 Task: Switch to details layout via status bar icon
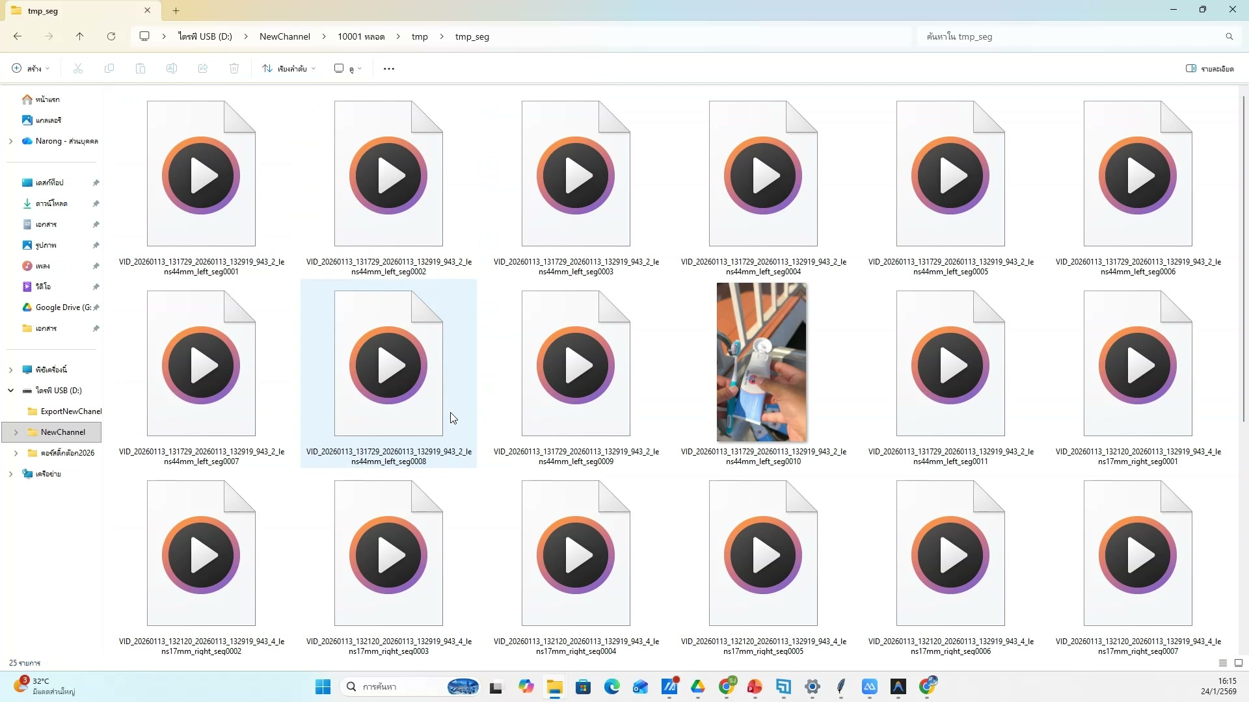coord(1223,662)
